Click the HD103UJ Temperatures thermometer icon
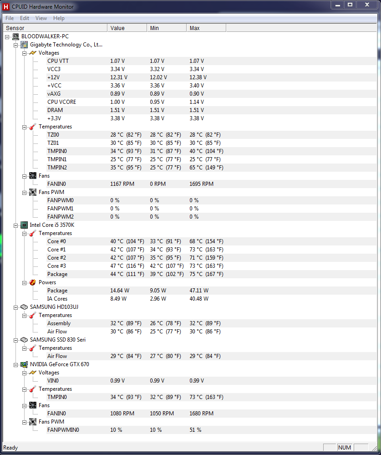 click(x=33, y=315)
